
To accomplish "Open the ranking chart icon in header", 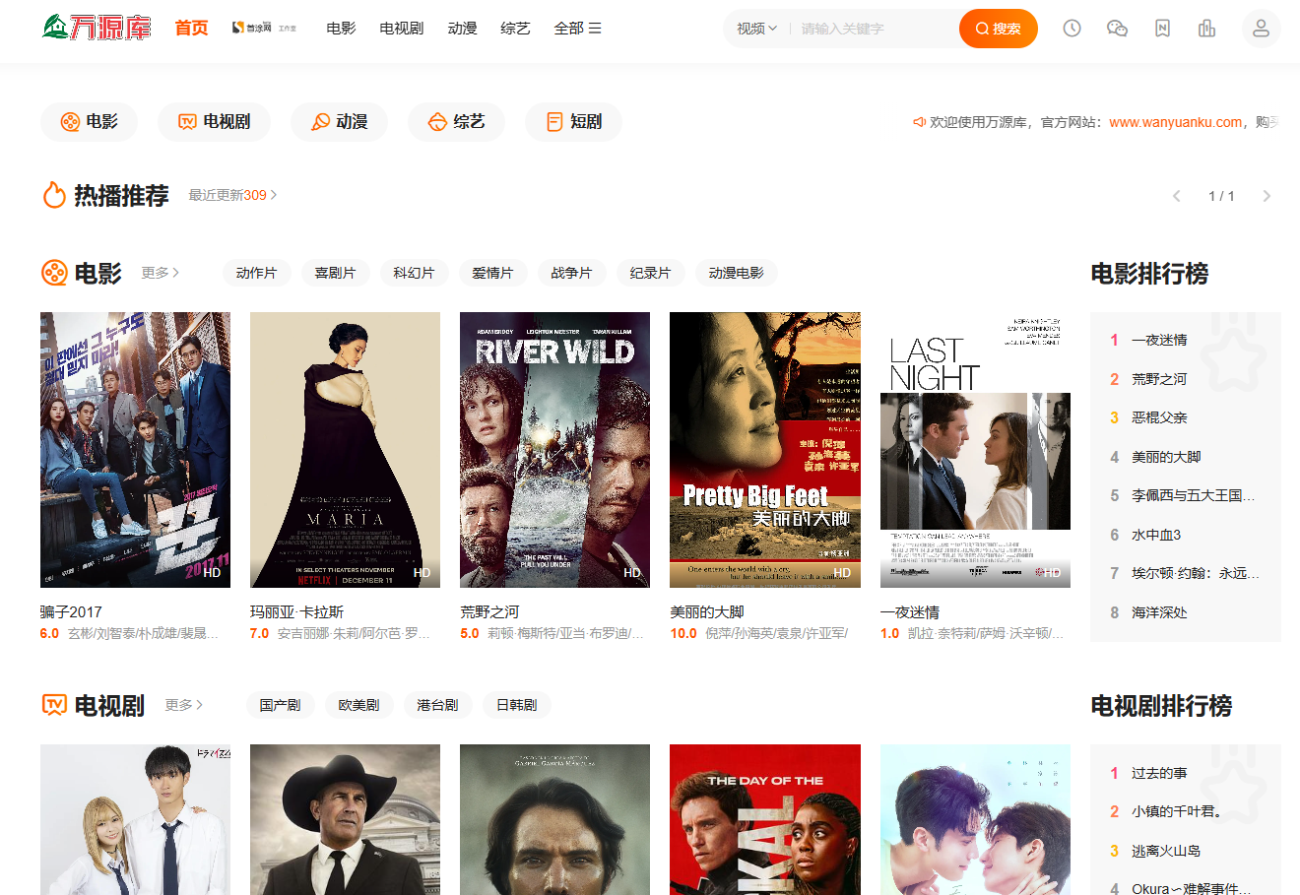I will click(x=1206, y=29).
